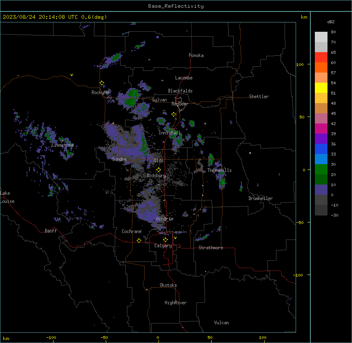
Task: Click the 100 tick on vertical km axis
Action: coord(300,64)
